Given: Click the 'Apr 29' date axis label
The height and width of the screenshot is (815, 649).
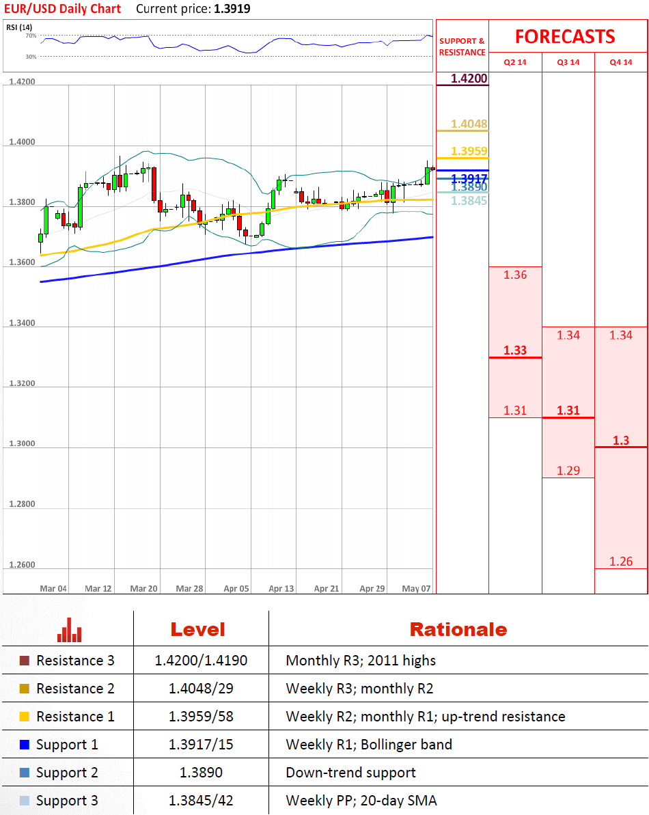Looking at the screenshot, I should [372, 588].
